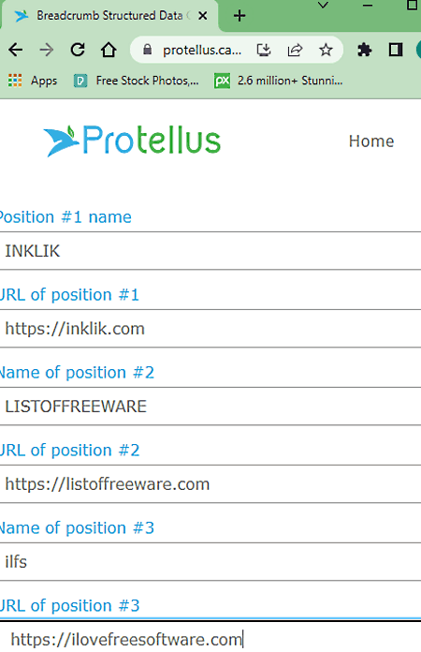This screenshot has width=421, height=652.
Task: Bookmark this page with the star icon
Action: pos(326,51)
